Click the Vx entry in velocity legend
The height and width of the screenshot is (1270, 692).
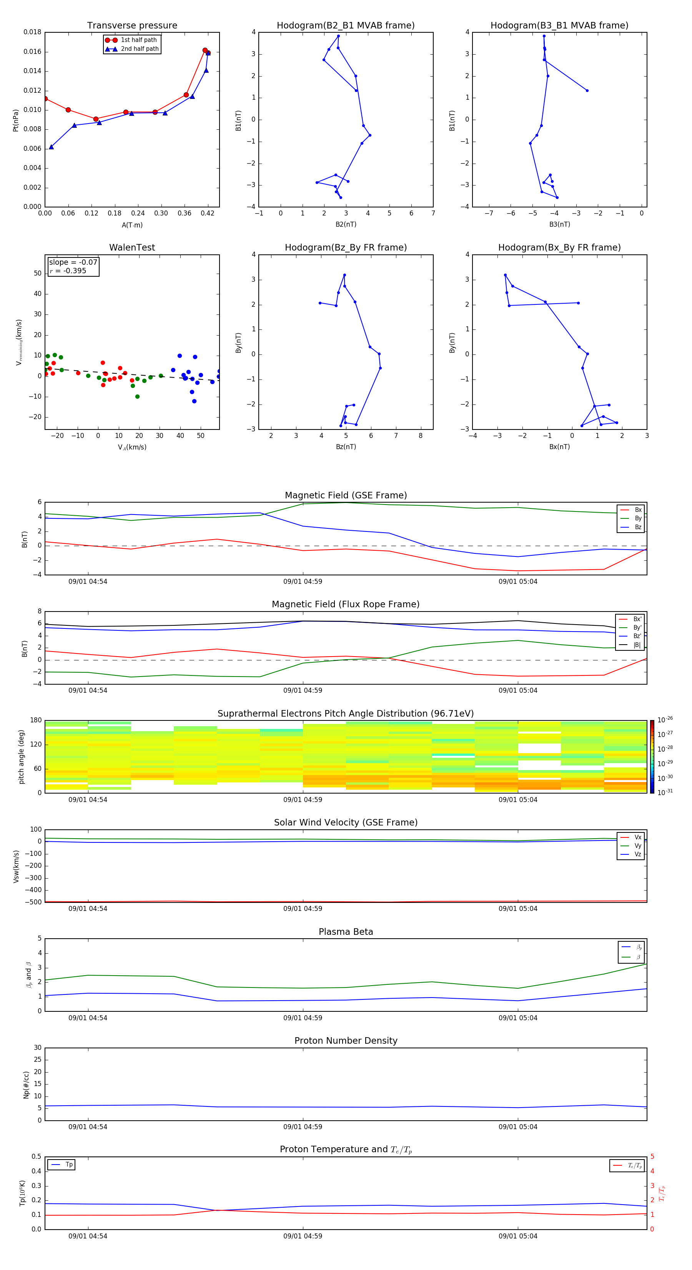coord(631,837)
